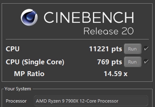Toggle the CPU (Single Core) checkbox
This screenshot has height=107, width=155.
146,62
